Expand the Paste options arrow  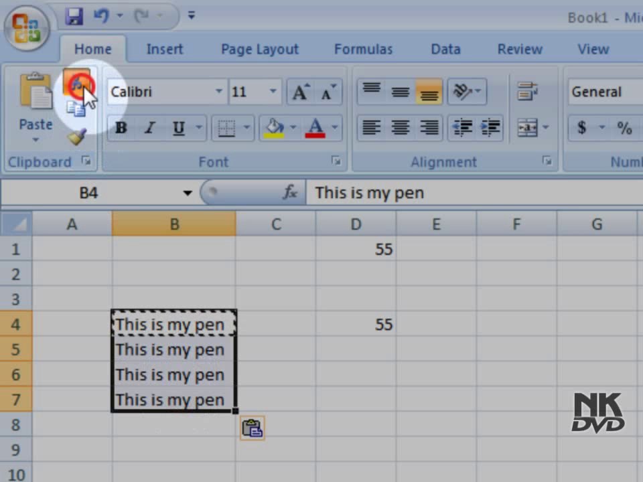(35, 140)
